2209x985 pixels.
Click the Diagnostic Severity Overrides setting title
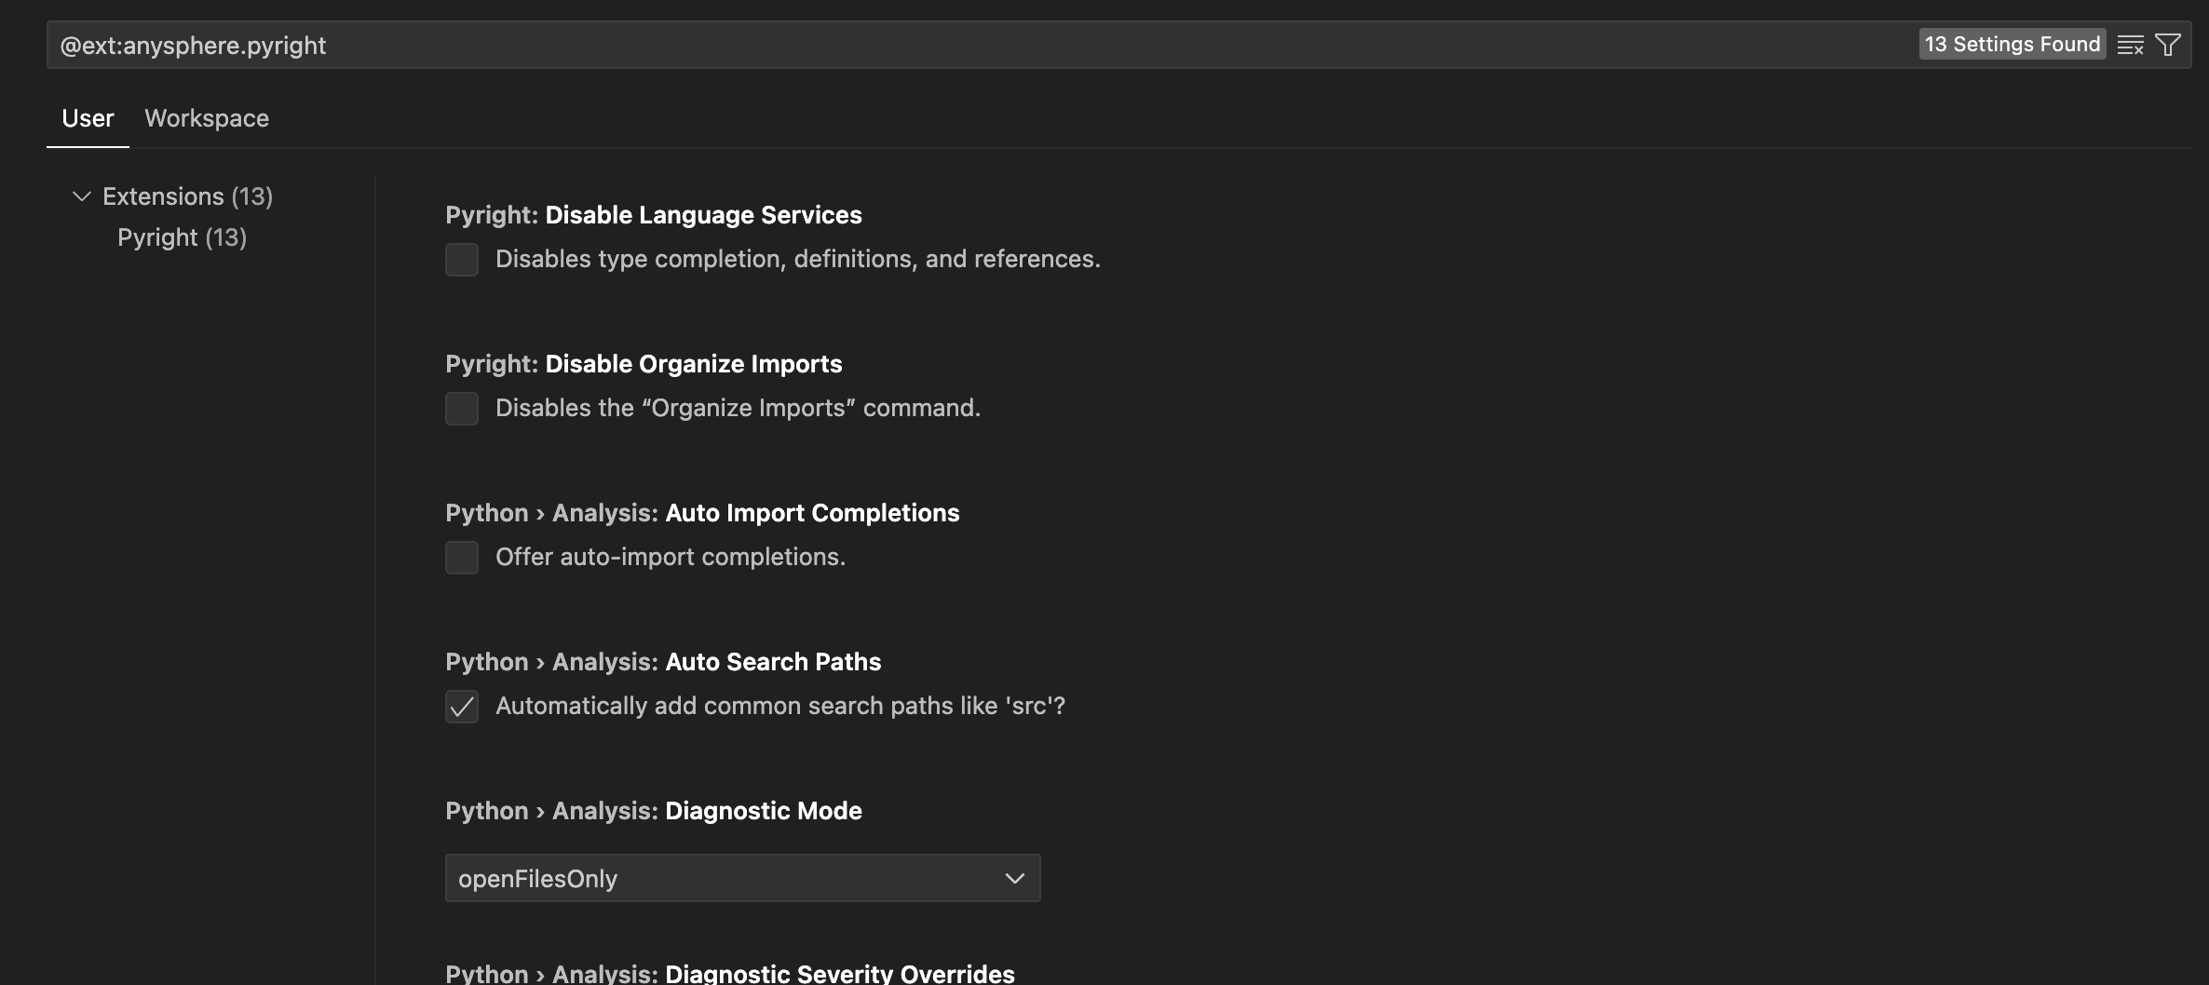pos(730,973)
